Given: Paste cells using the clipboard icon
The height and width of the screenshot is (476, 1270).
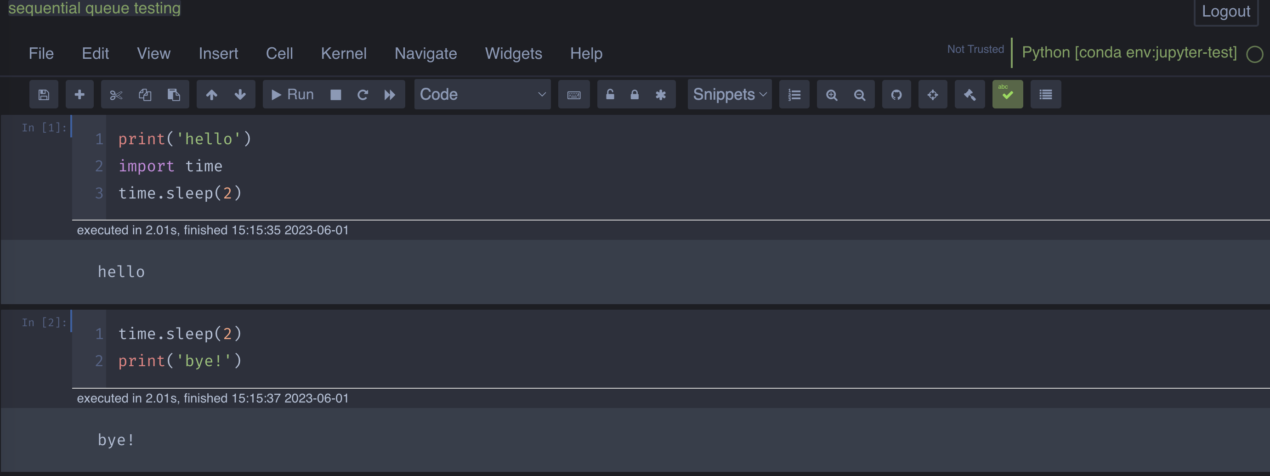Looking at the screenshot, I should pos(174,95).
